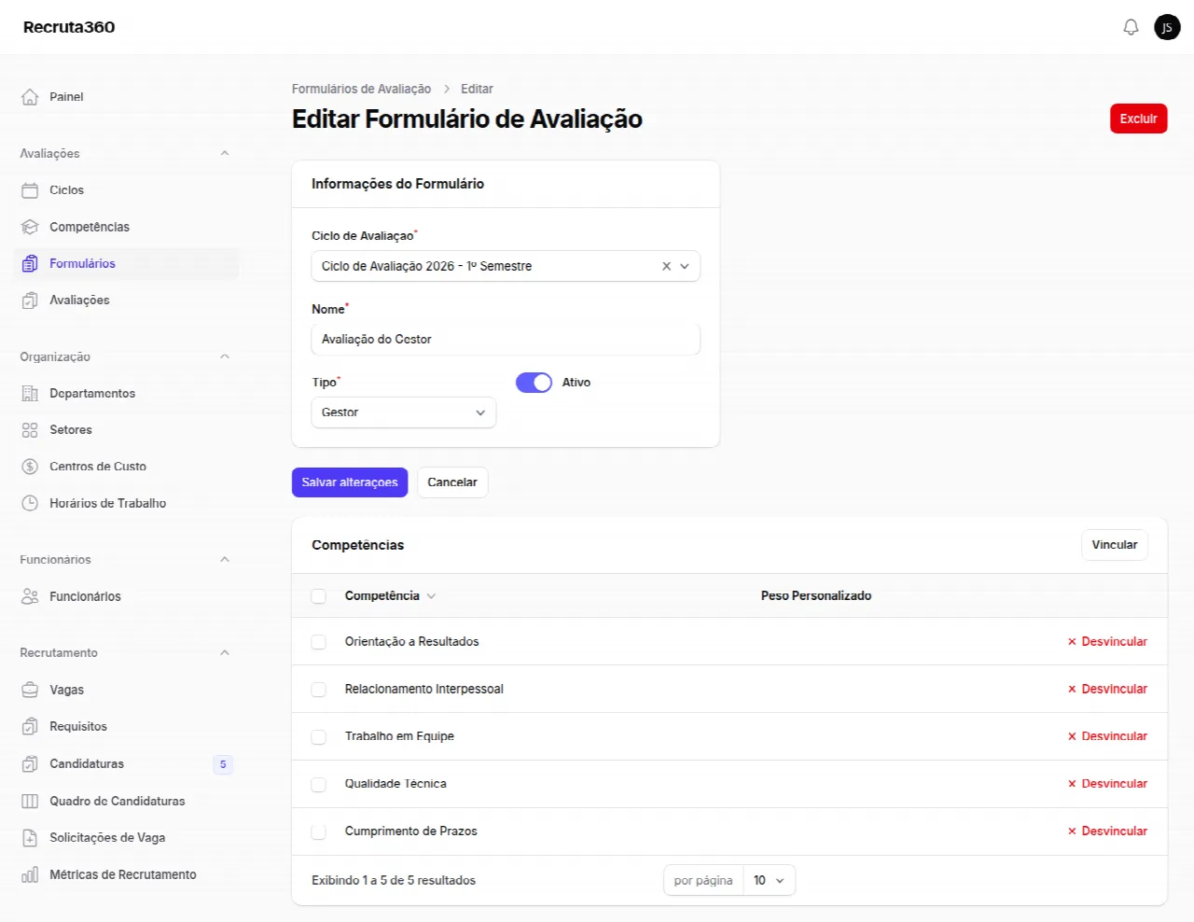Collapse the Funcionários sidebar section
Viewport: 1194px width, 922px height.
pyautogui.click(x=224, y=559)
